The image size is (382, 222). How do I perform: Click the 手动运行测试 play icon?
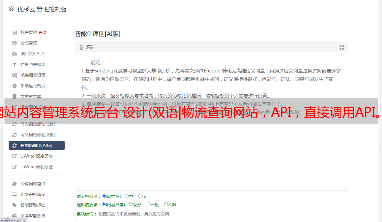14,86
